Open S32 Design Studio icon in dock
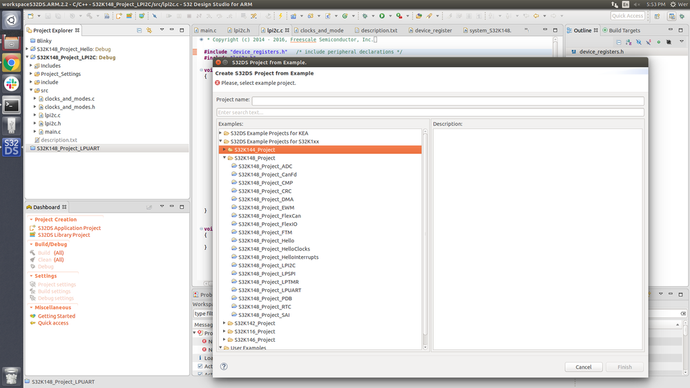The image size is (690, 388). 12,147
